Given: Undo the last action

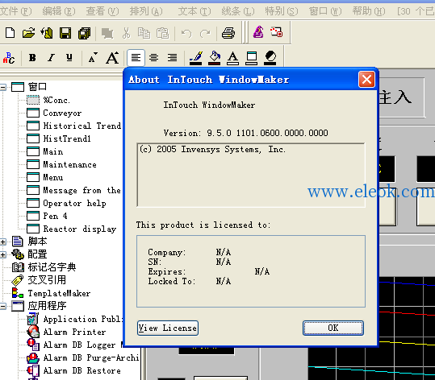Looking at the screenshot, I should tap(186, 34).
